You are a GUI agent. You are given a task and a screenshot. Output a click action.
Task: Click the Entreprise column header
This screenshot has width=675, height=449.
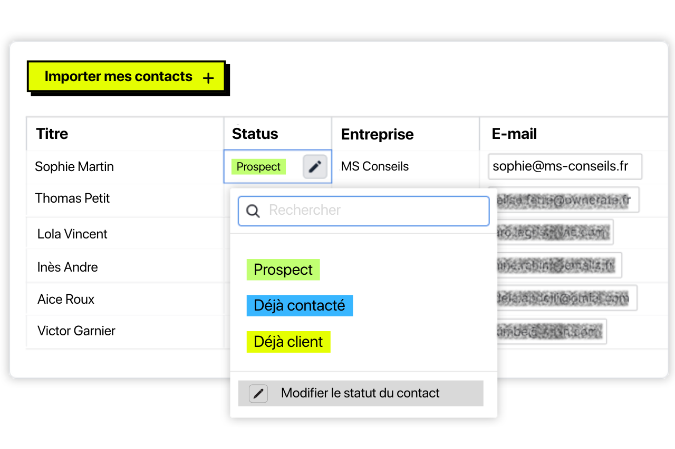(x=378, y=134)
